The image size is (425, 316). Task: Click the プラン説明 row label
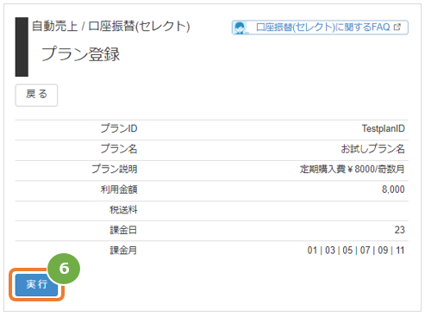(x=115, y=169)
